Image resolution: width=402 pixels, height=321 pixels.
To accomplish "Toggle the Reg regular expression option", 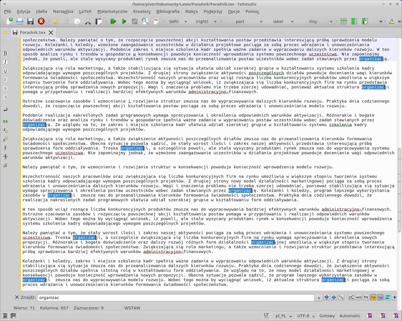I will (366, 297).
